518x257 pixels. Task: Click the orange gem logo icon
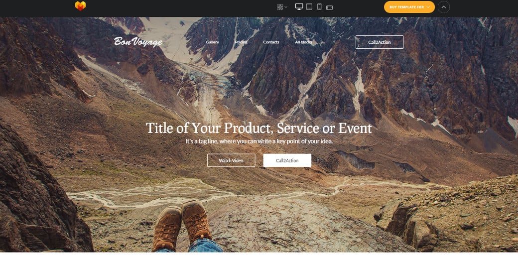[x=80, y=6]
